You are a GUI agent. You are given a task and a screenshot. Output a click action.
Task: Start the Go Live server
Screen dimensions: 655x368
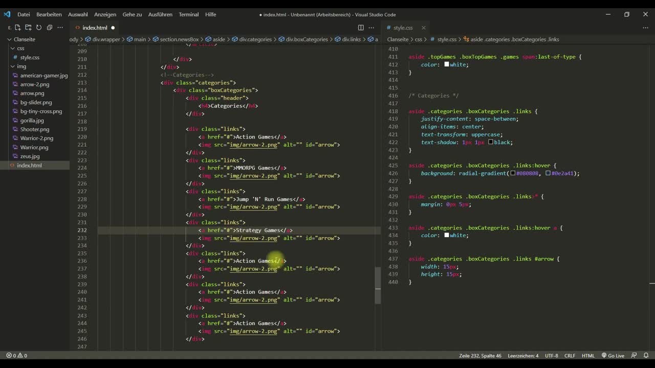click(613, 356)
